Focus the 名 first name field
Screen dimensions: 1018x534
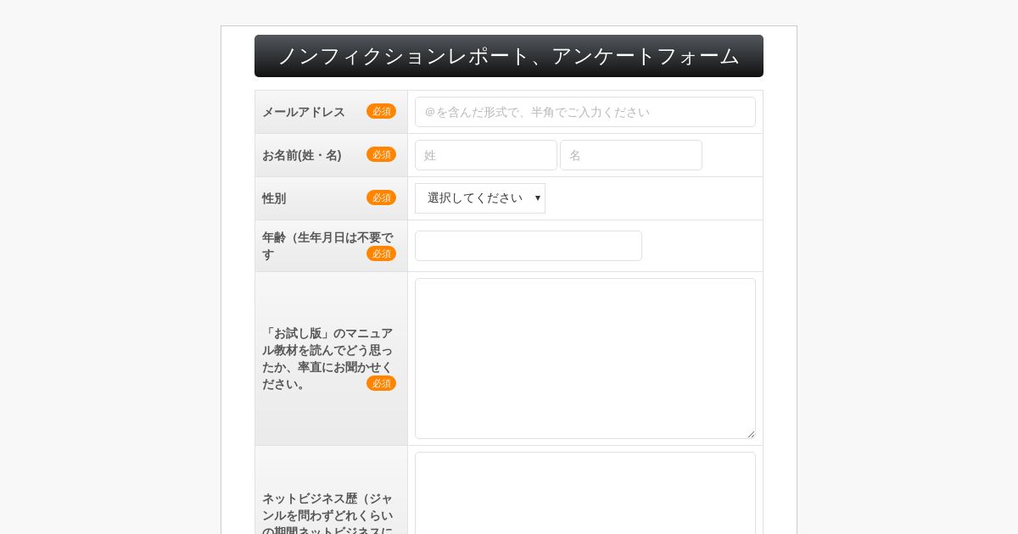click(x=631, y=155)
